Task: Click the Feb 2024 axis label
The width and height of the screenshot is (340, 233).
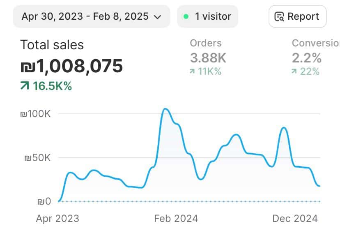Action: point(176,218)
